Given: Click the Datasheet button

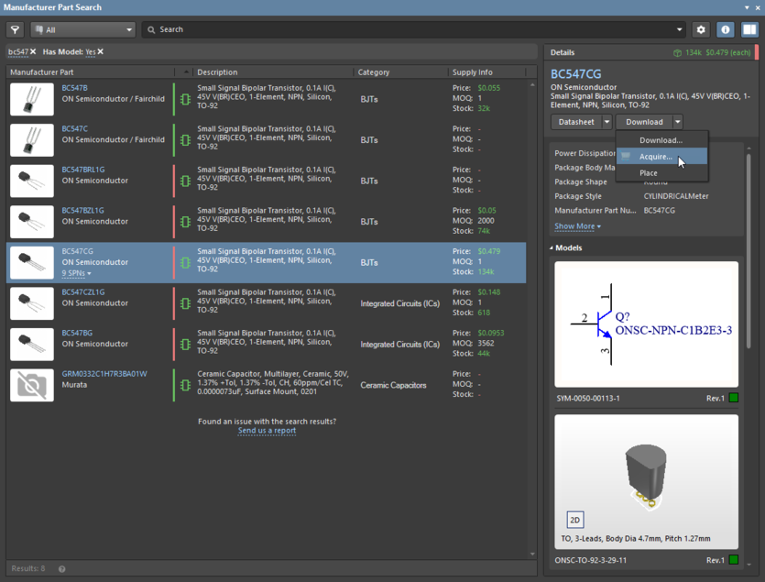Looking at the screenshot, I should pyautogui.click(x=578, y=121).
